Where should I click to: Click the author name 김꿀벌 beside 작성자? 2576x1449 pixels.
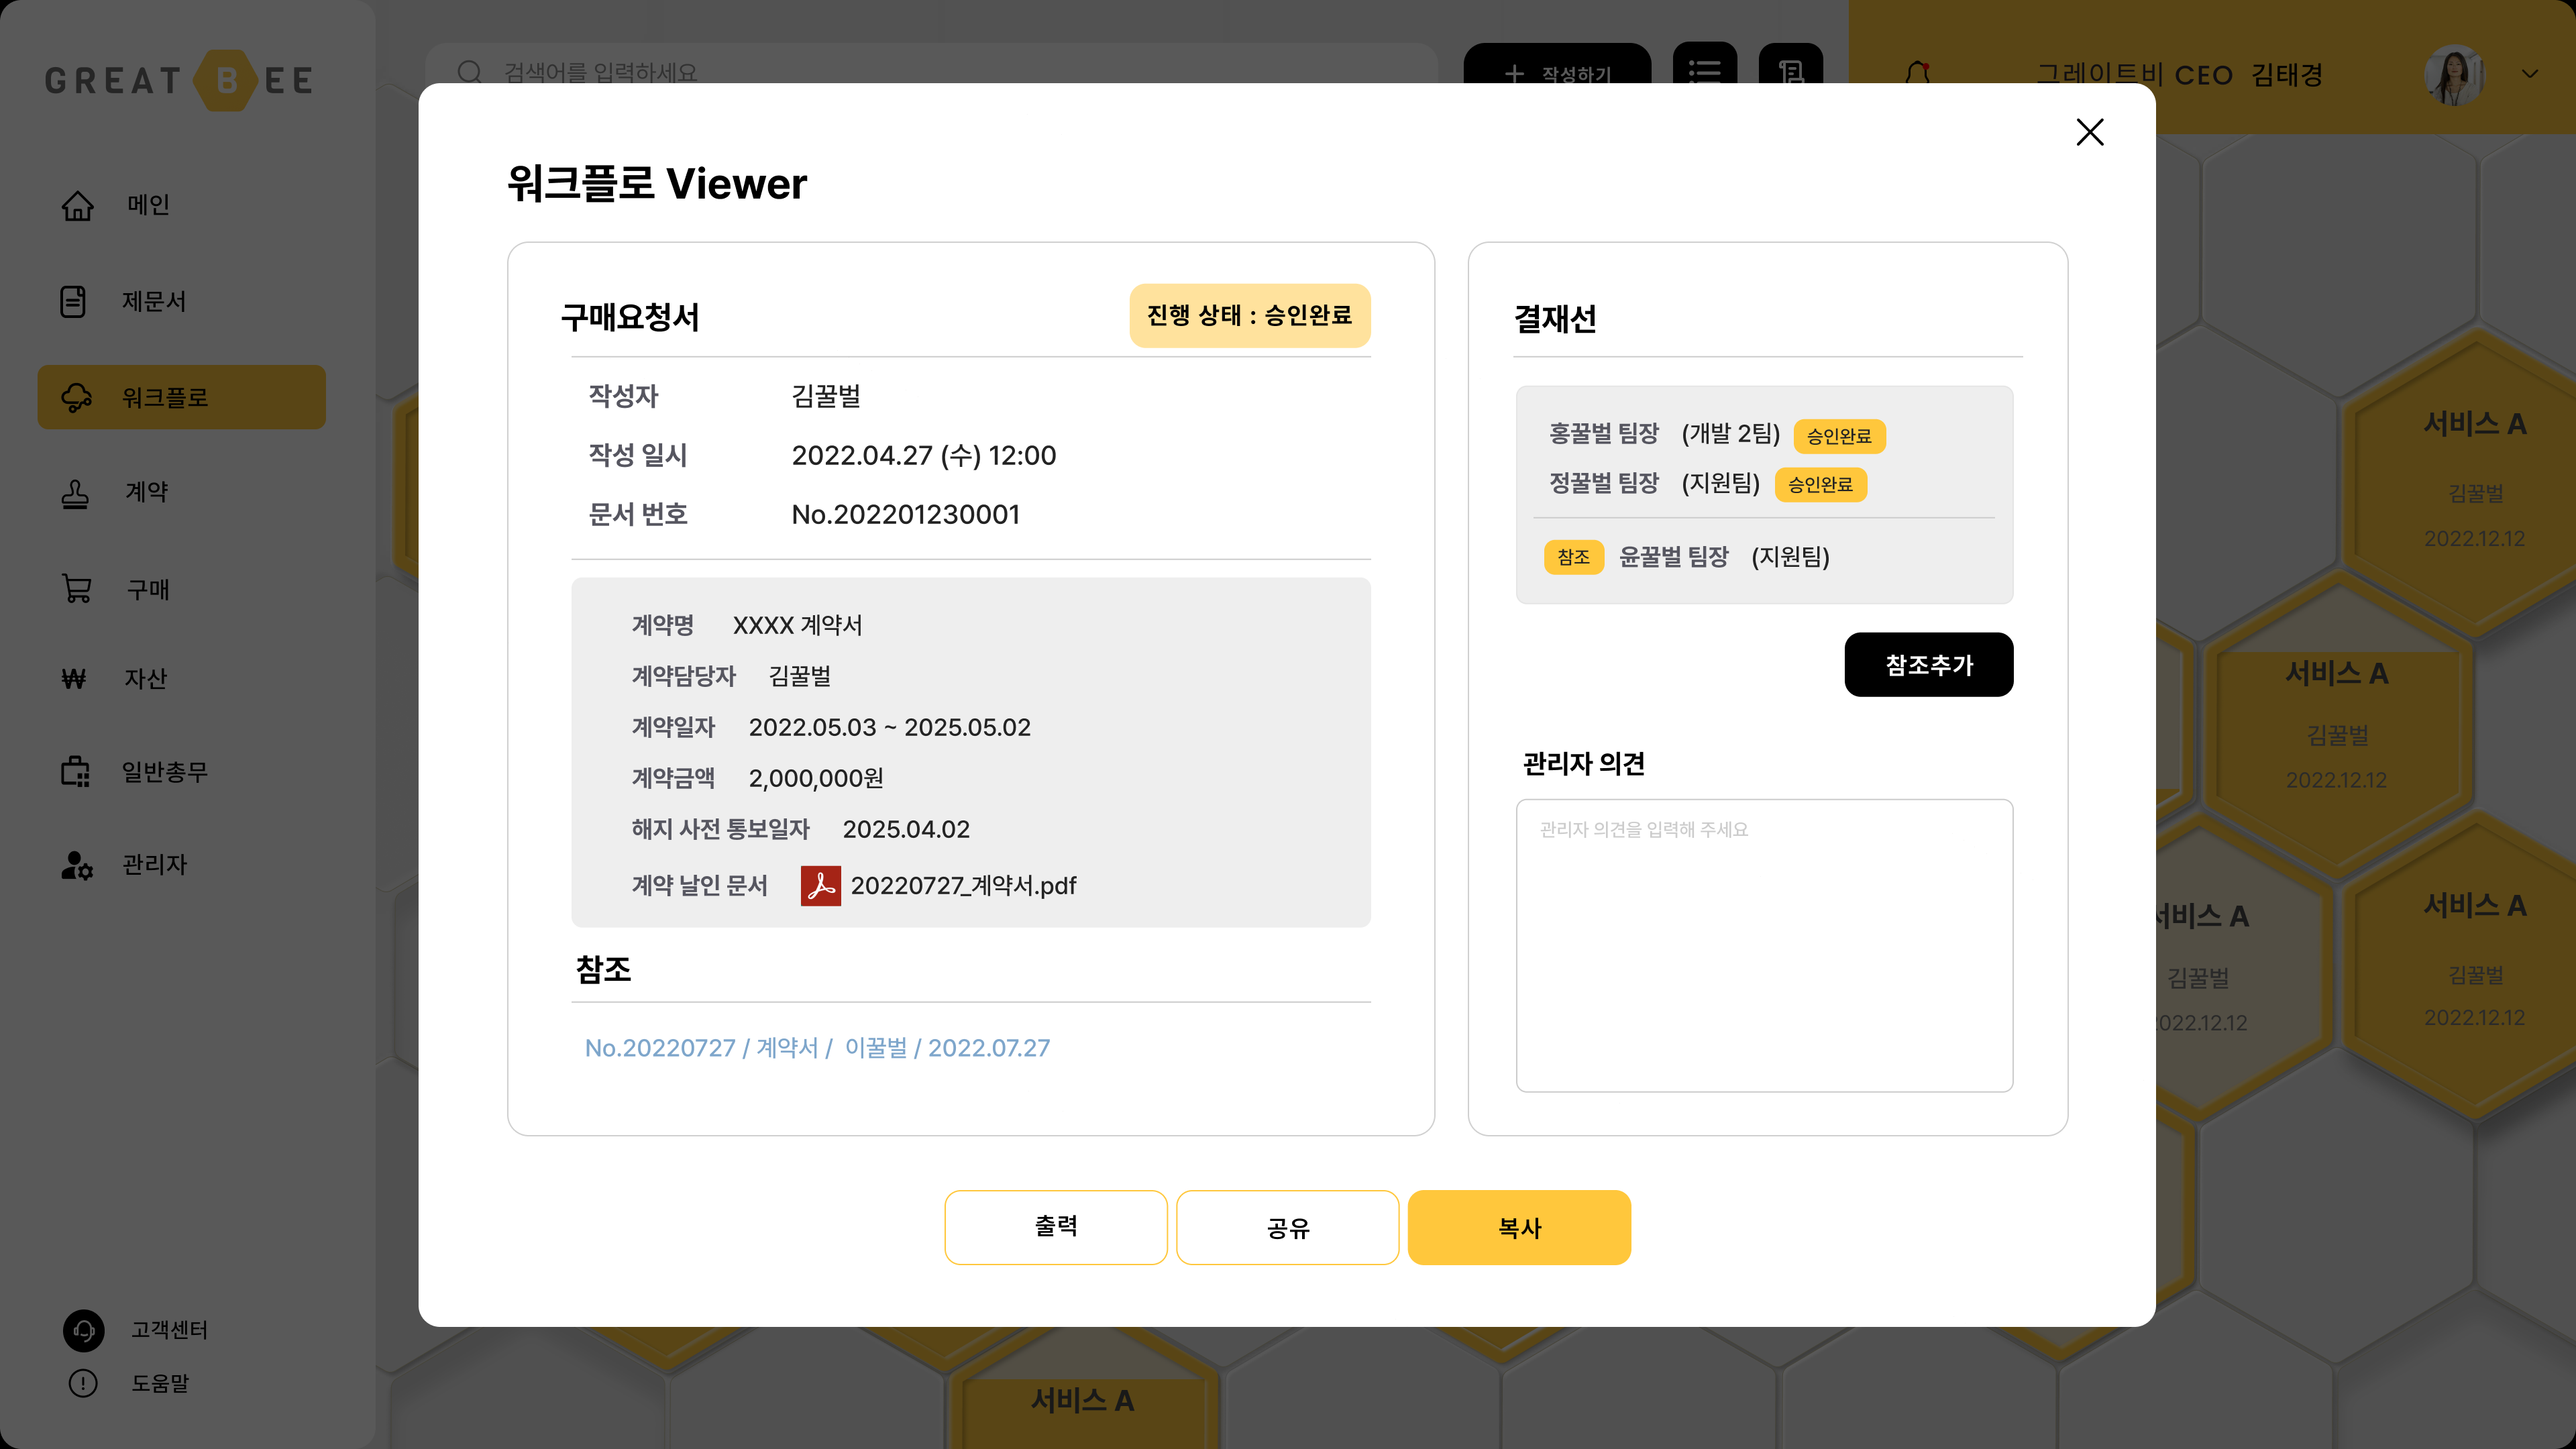[825, 396]
